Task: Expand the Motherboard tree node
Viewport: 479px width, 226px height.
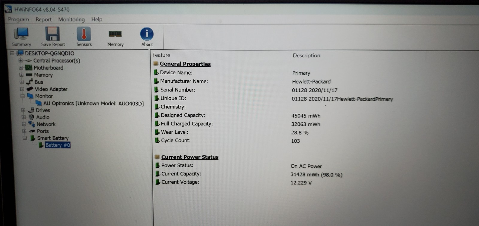Action: [21, 68]
